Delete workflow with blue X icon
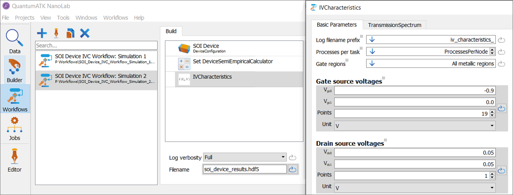The height and width of the screenshot is (195, 513). 85,33
